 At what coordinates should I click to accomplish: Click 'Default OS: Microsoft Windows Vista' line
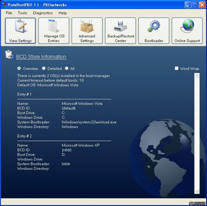[48, 85]
